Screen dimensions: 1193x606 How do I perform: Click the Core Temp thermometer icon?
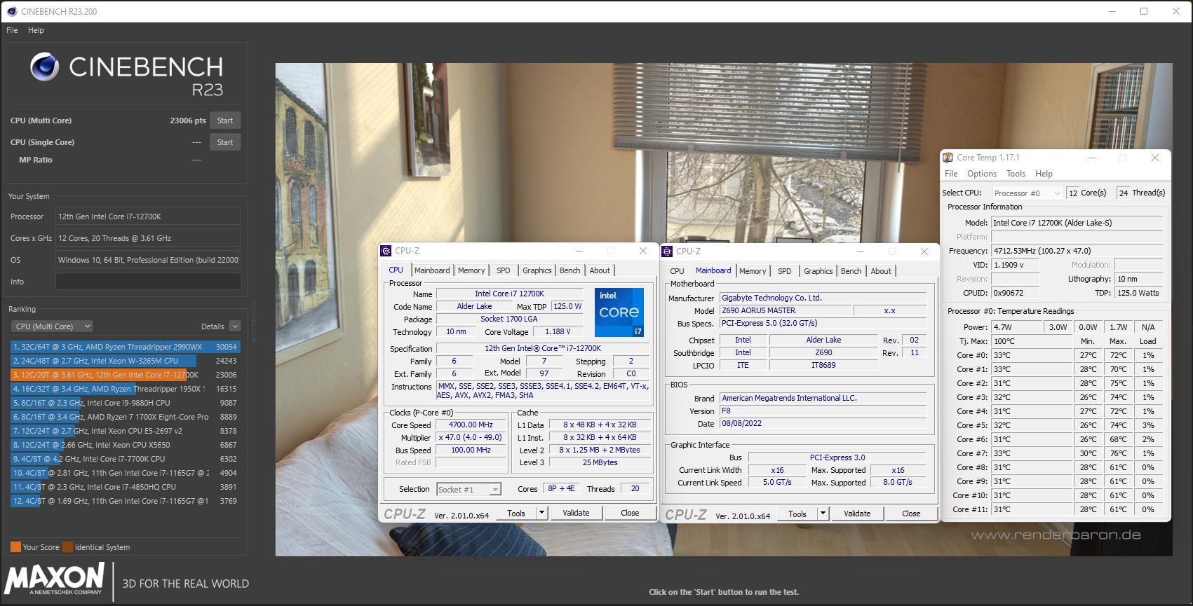coord(948,158)
